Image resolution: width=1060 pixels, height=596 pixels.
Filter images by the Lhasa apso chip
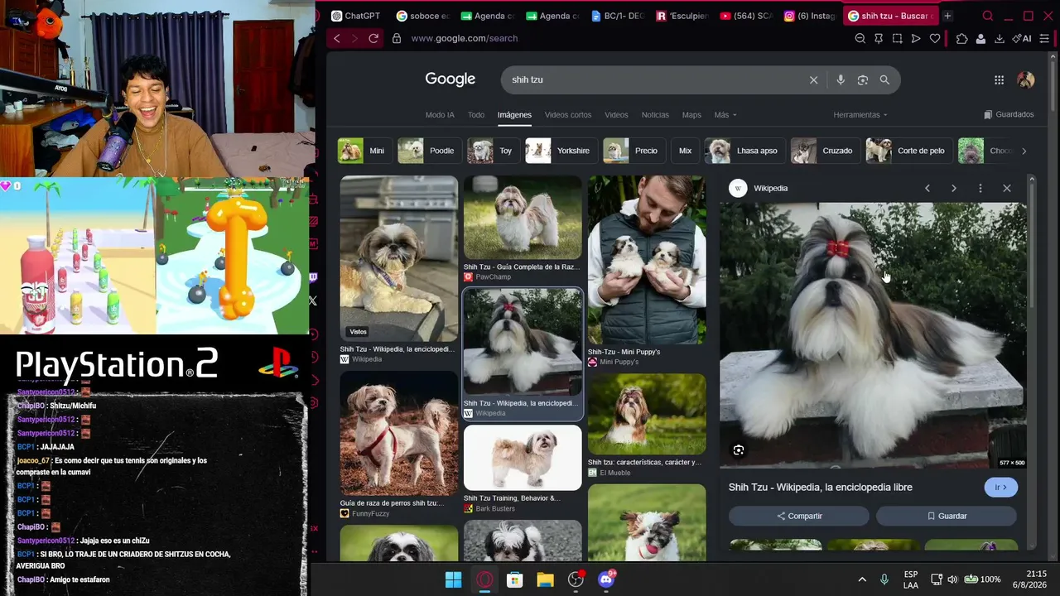pos(743,151)
